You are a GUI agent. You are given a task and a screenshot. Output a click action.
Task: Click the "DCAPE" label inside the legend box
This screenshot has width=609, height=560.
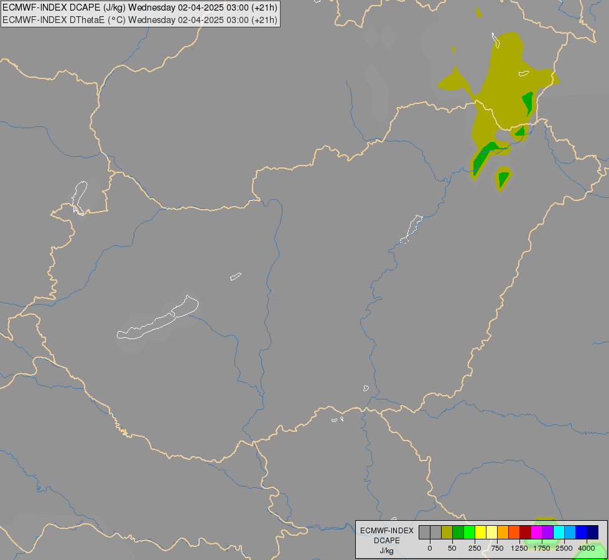pos(387,541)
